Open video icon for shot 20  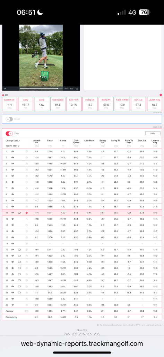pos(19,268)
